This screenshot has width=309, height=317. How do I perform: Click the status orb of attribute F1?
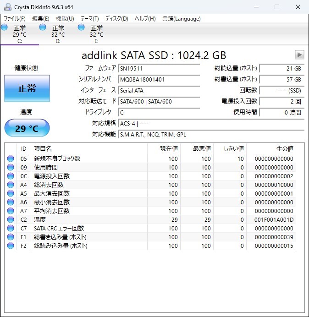point(11,237)
